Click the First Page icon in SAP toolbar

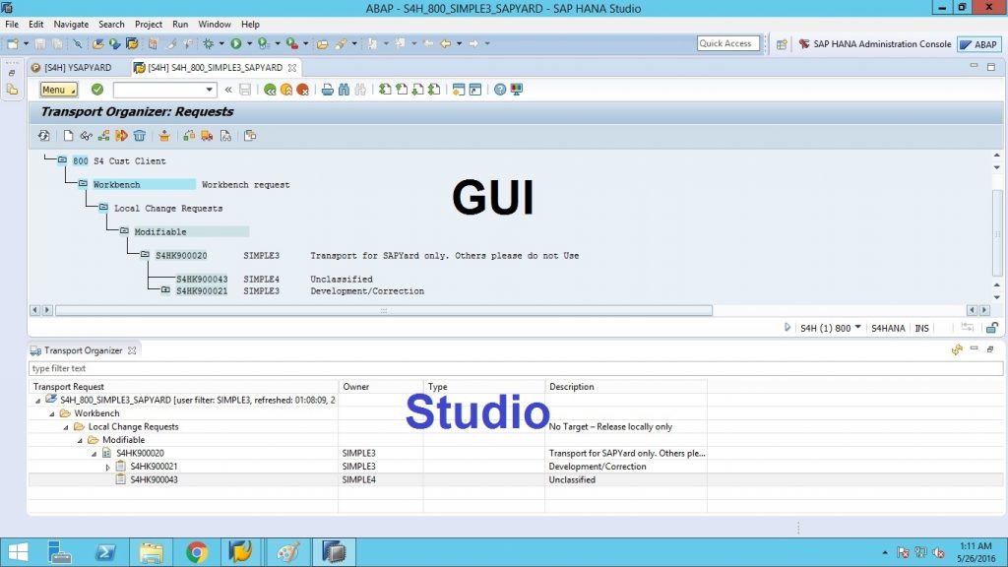[x=385, y=90]
